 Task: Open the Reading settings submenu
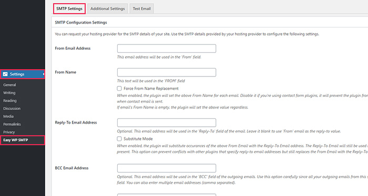[x=10, y=101]
